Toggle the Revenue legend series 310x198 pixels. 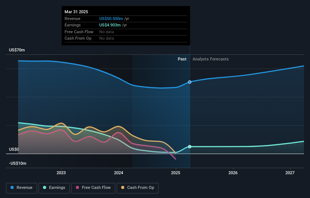point(22,188)
